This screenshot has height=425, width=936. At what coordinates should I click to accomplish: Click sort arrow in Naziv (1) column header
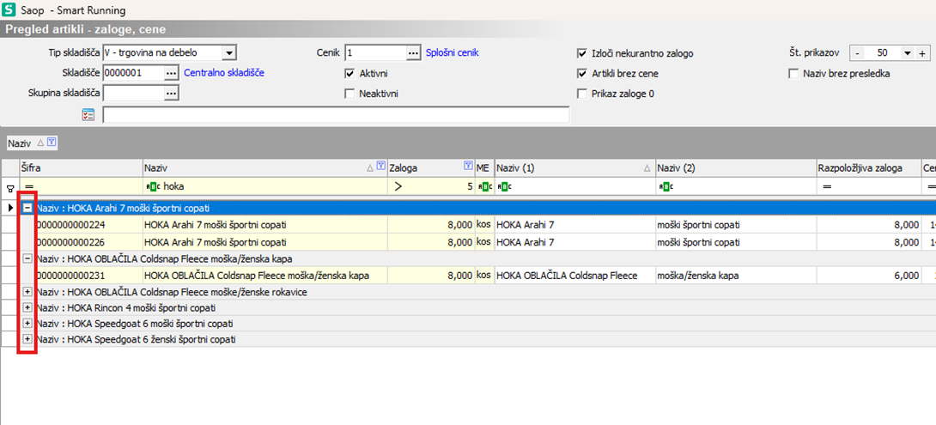pyautogui.click(x=648, y=169)
